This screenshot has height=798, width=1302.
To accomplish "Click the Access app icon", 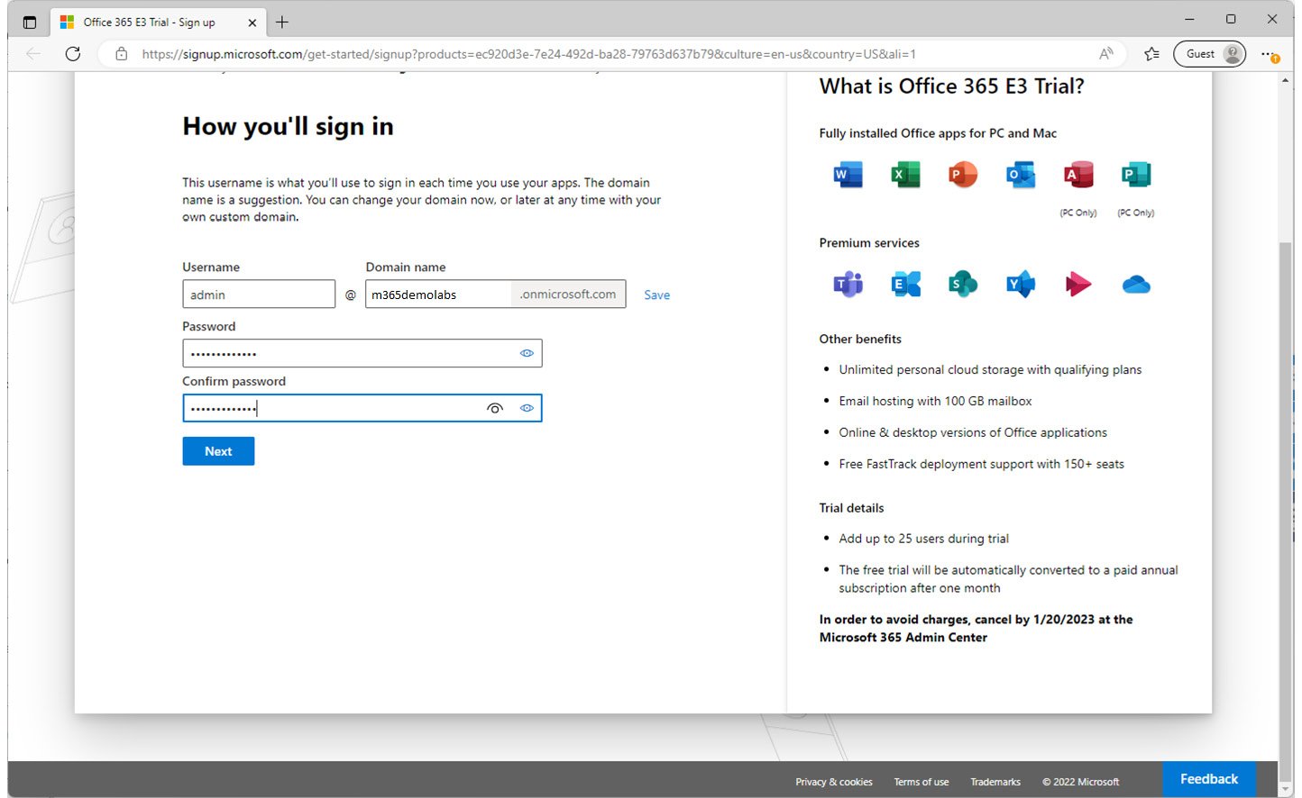I will click(1078, 175).
